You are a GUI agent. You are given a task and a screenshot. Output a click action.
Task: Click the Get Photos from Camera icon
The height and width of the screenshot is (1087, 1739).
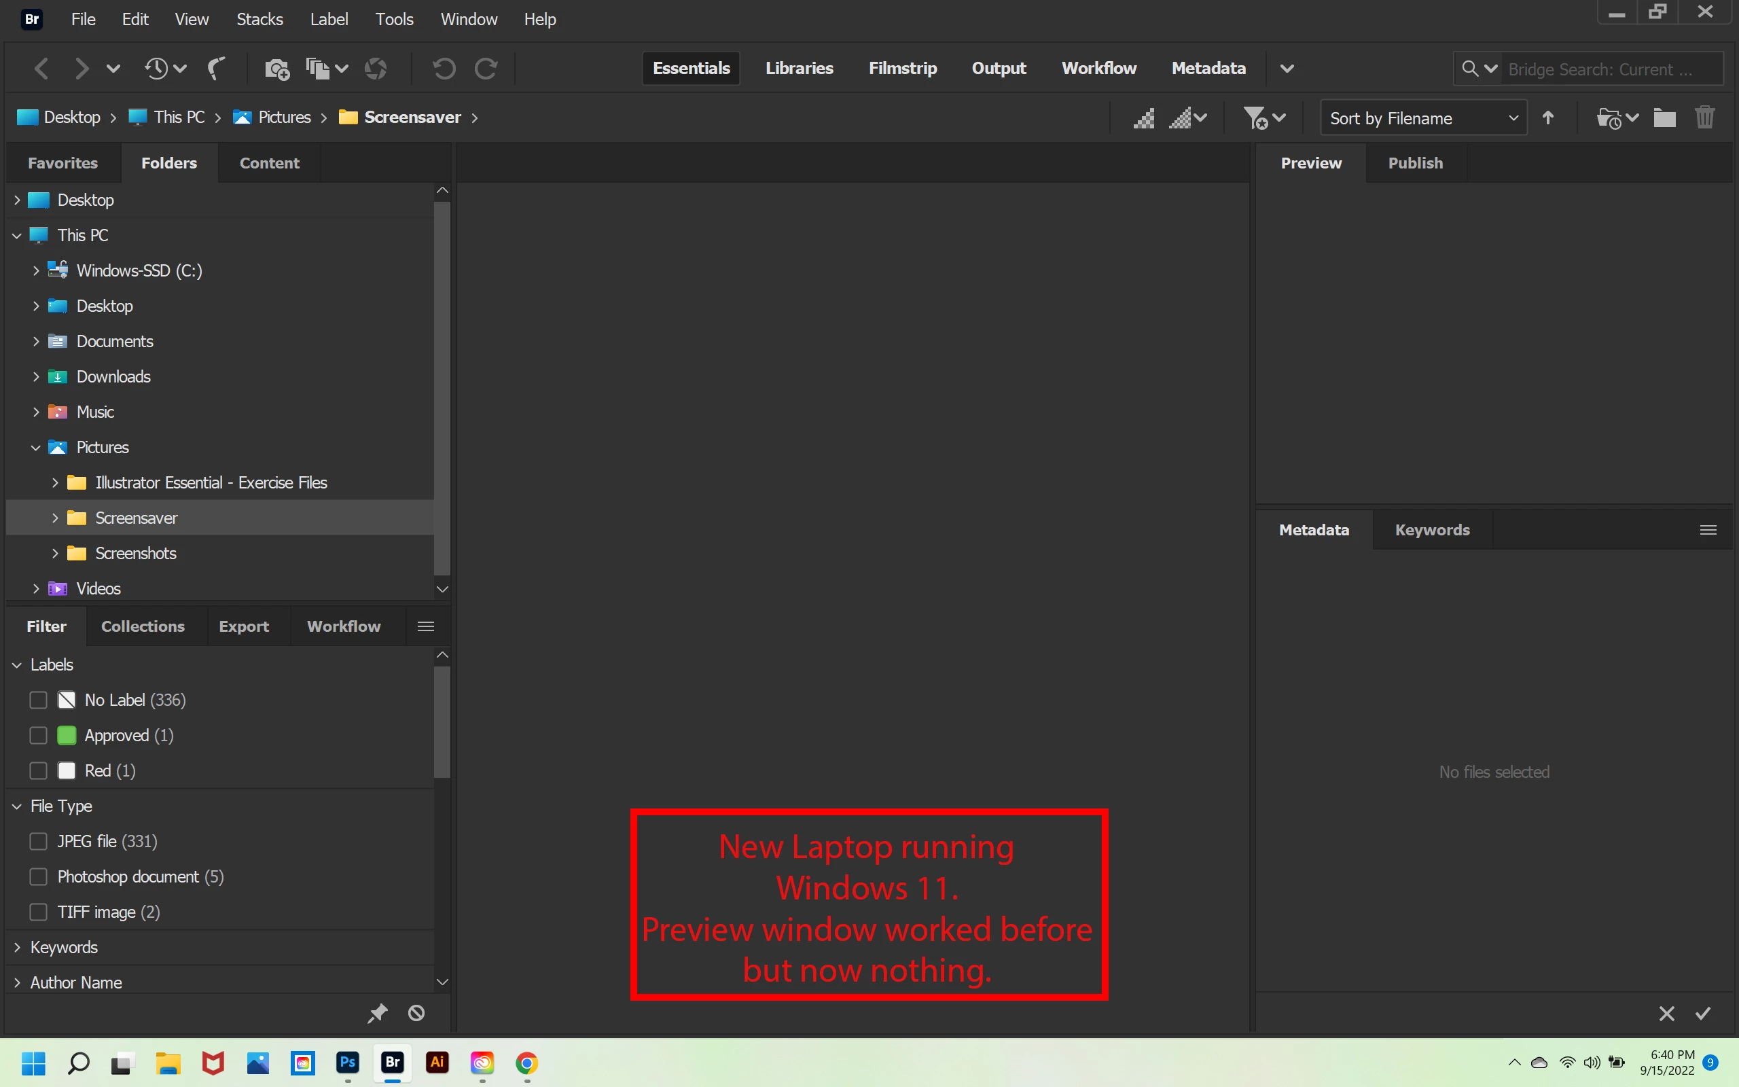tap(276, 69)
